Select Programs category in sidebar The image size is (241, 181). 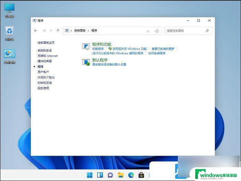(41, 67)
